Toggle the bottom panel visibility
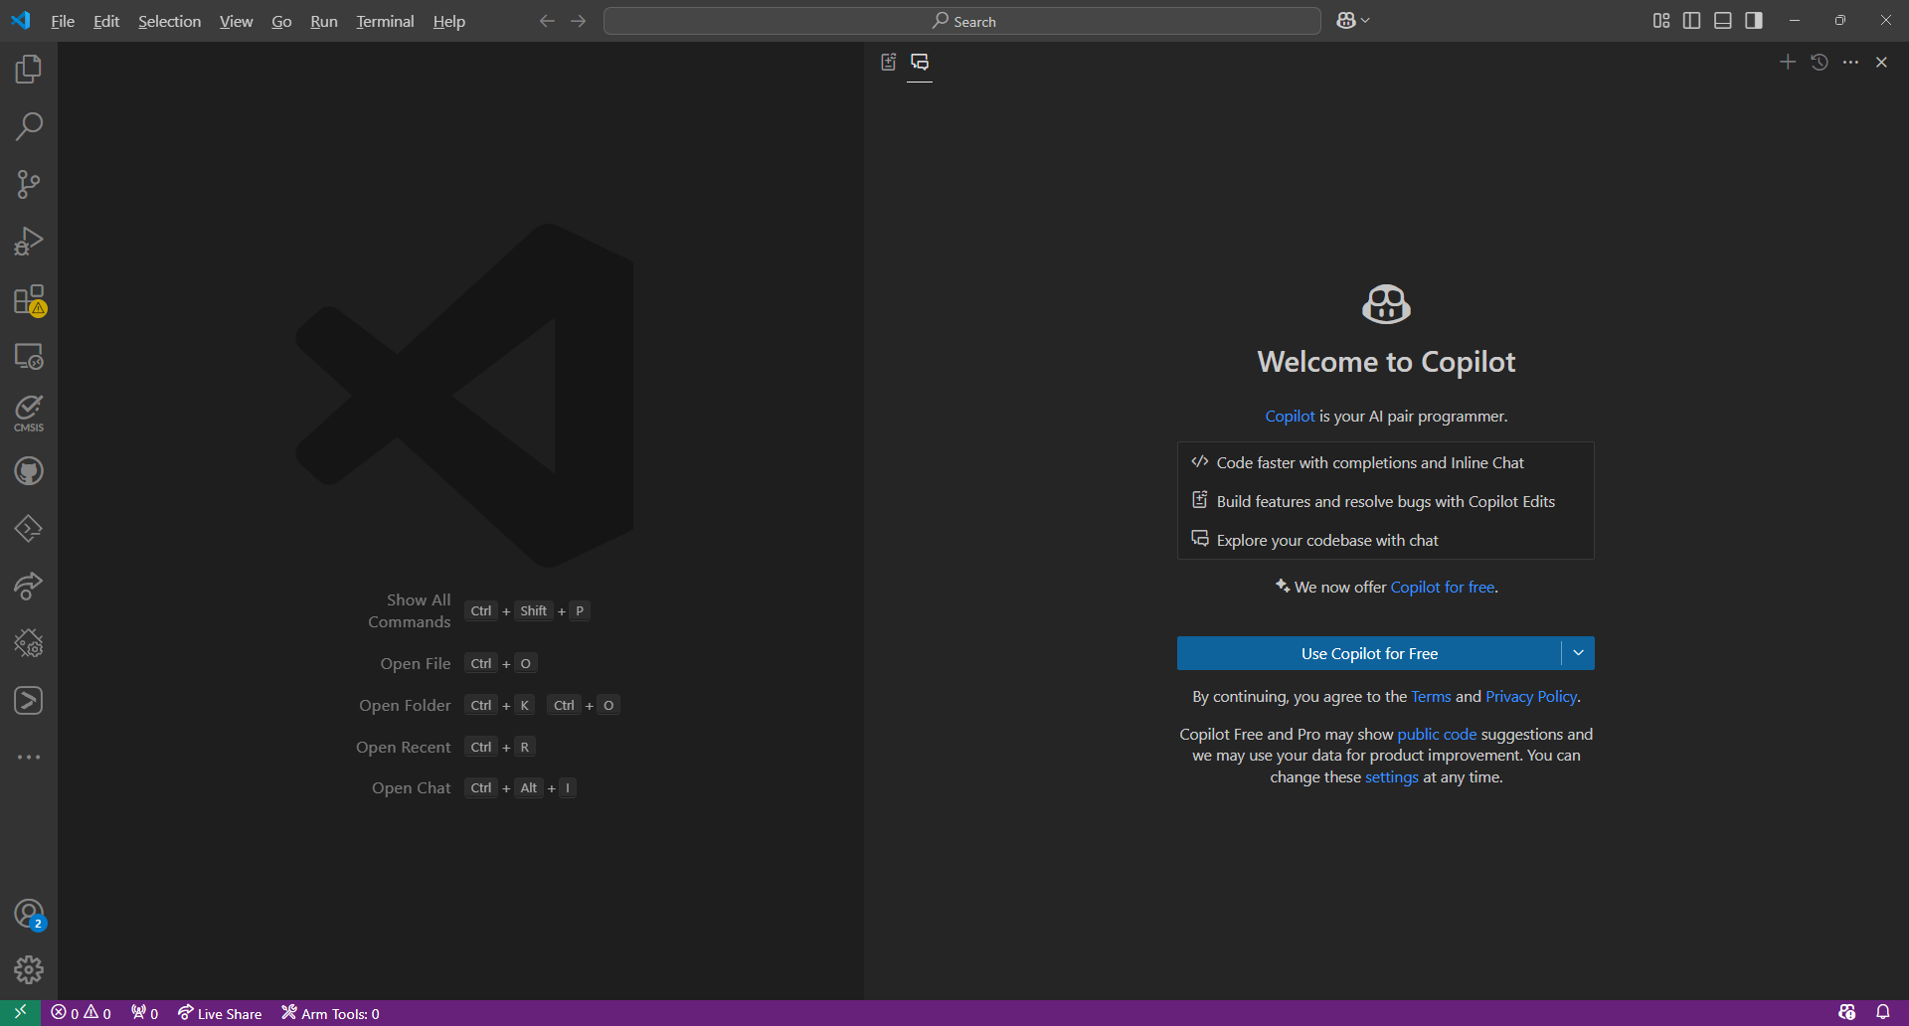This screenshot has height=1026, width=1909. [x=1723, y=21]
